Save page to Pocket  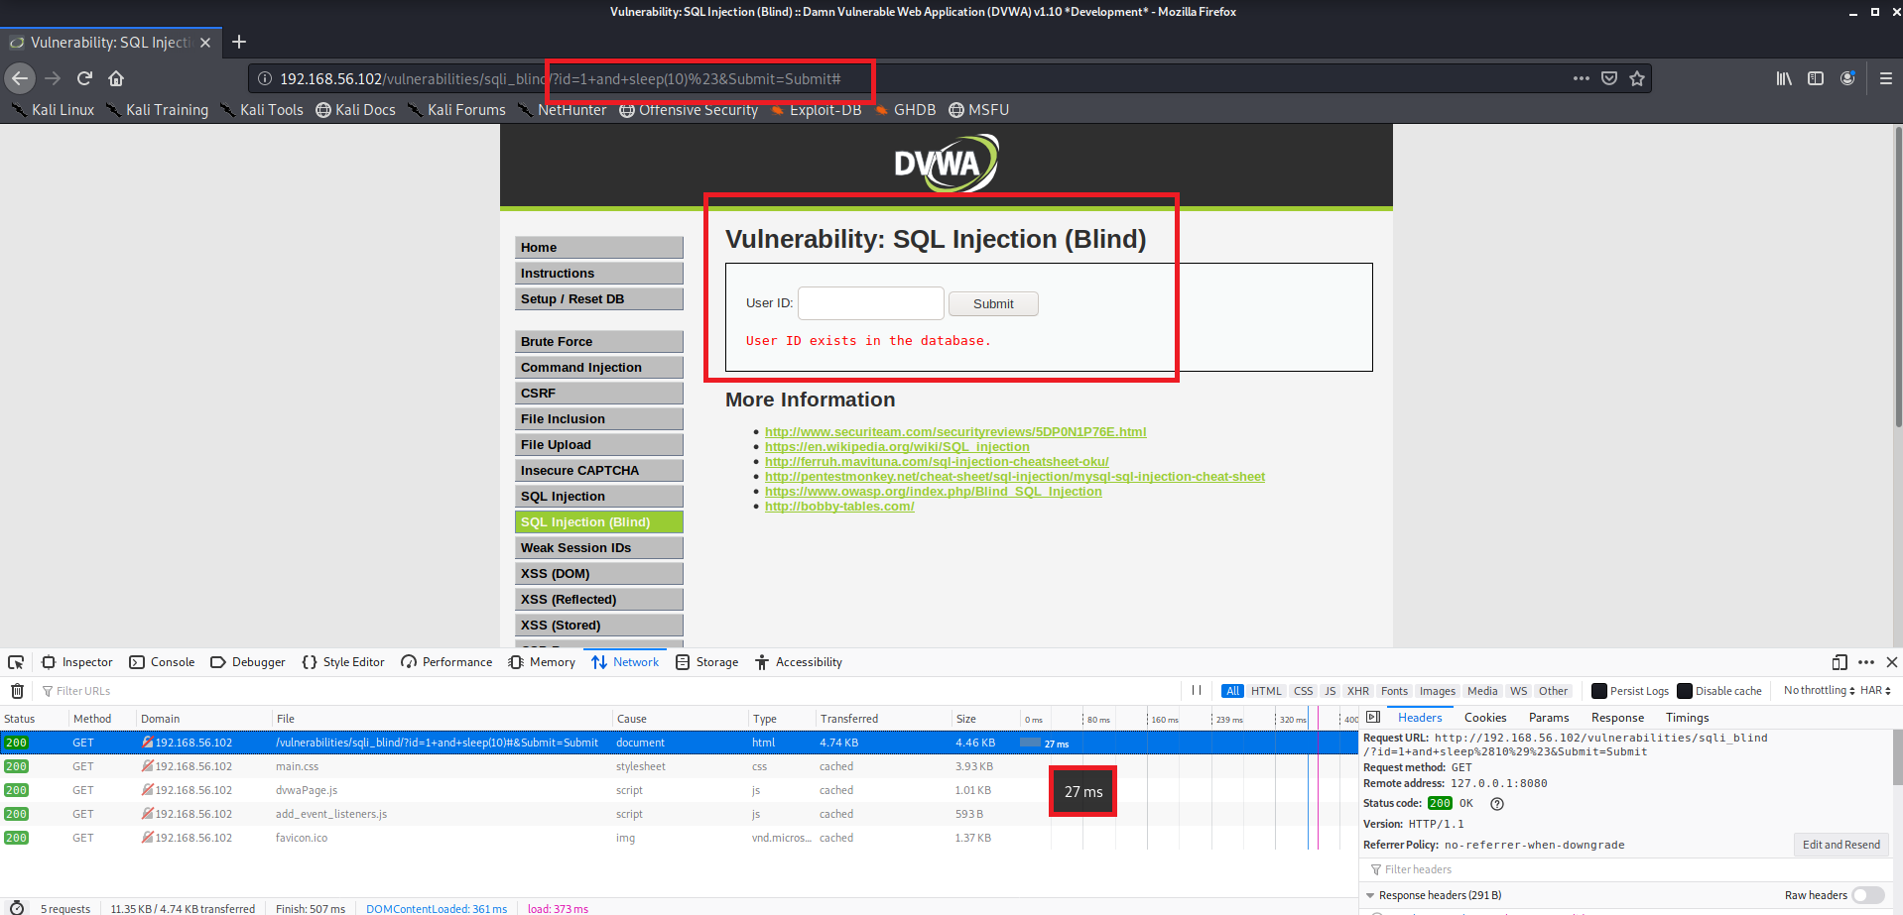(1609, 78)
